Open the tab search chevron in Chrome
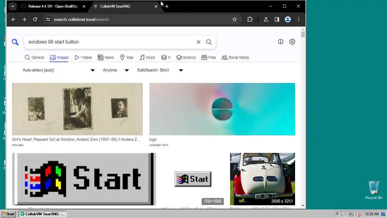Screen dimensions: 387x218 [12, 6]
